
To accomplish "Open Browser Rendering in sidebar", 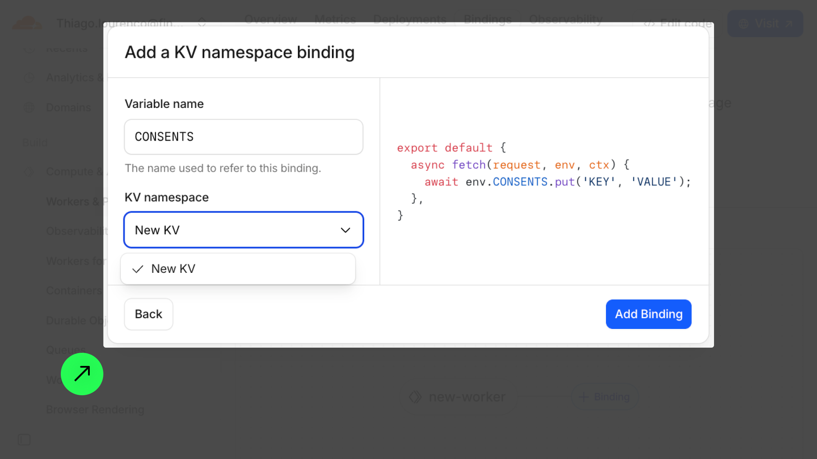I will coord(95,410).
